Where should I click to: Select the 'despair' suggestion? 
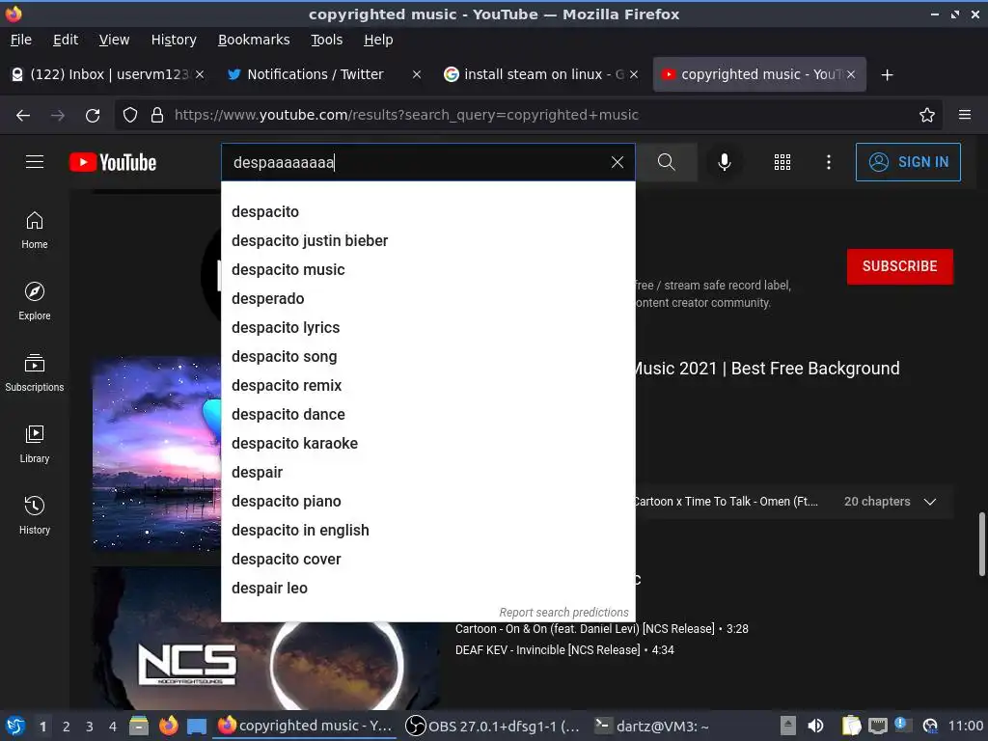point(427,473)
